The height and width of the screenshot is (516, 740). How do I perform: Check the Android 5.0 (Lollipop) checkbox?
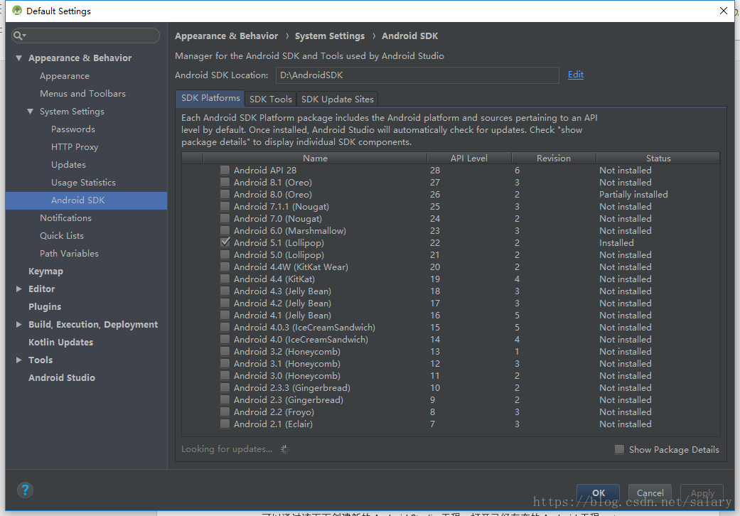(225, 254)
